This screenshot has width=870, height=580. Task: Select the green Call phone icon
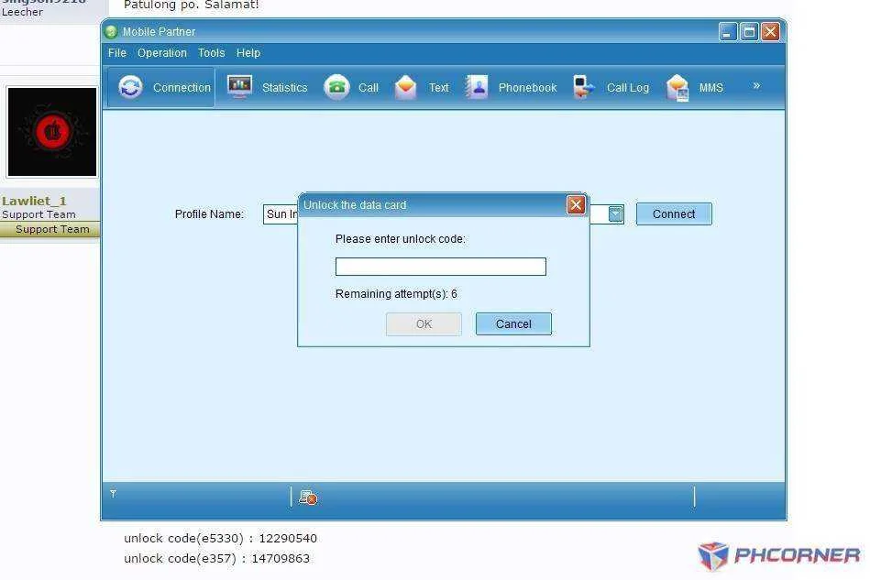[336, 87]
